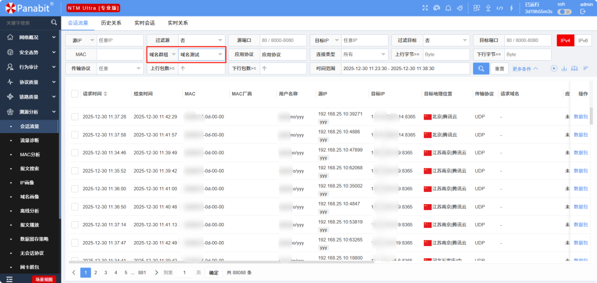This screenshot has height=283, width=597.
Task: Open the 域名测试 value dropdown
Action: point(201,55)
